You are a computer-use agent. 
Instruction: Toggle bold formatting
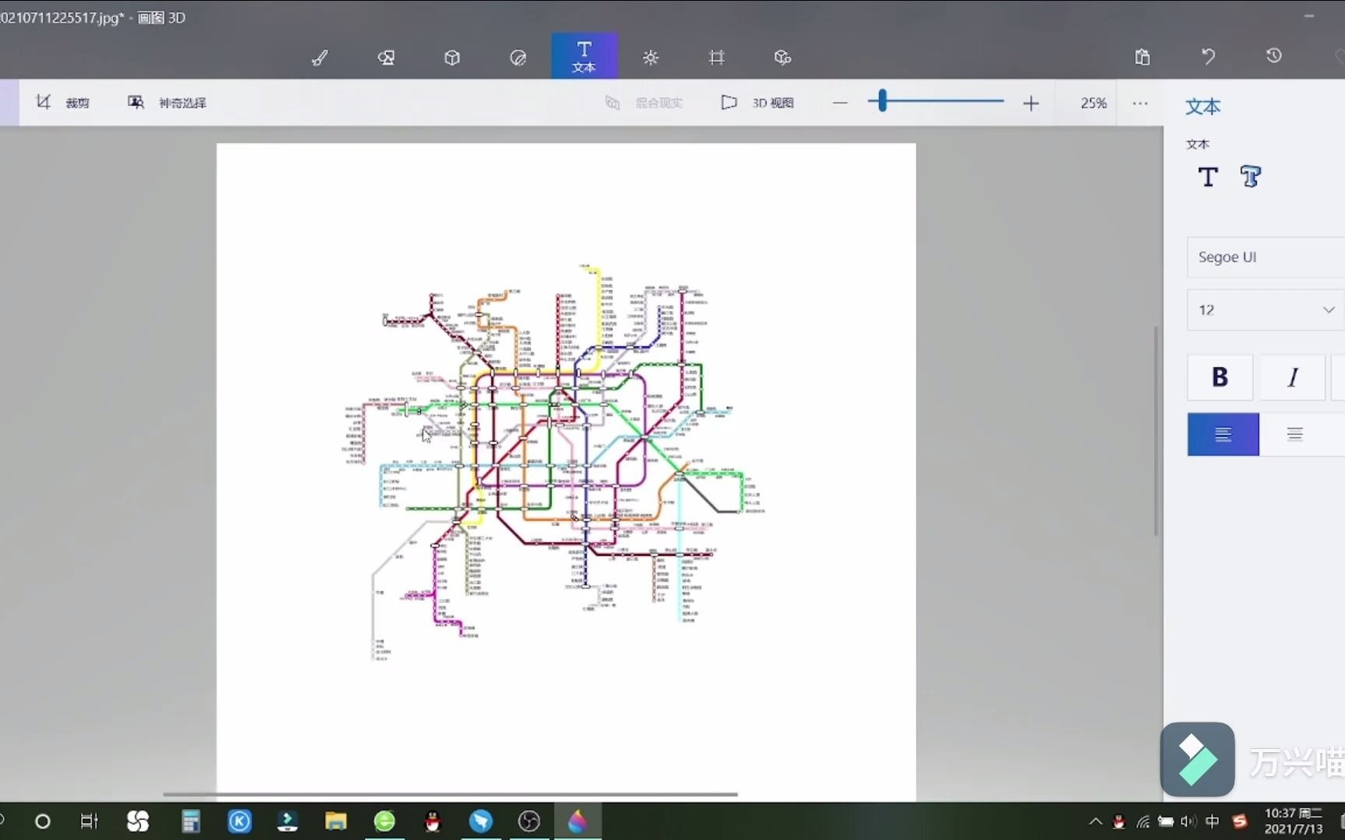click(x=1220, y=377)
